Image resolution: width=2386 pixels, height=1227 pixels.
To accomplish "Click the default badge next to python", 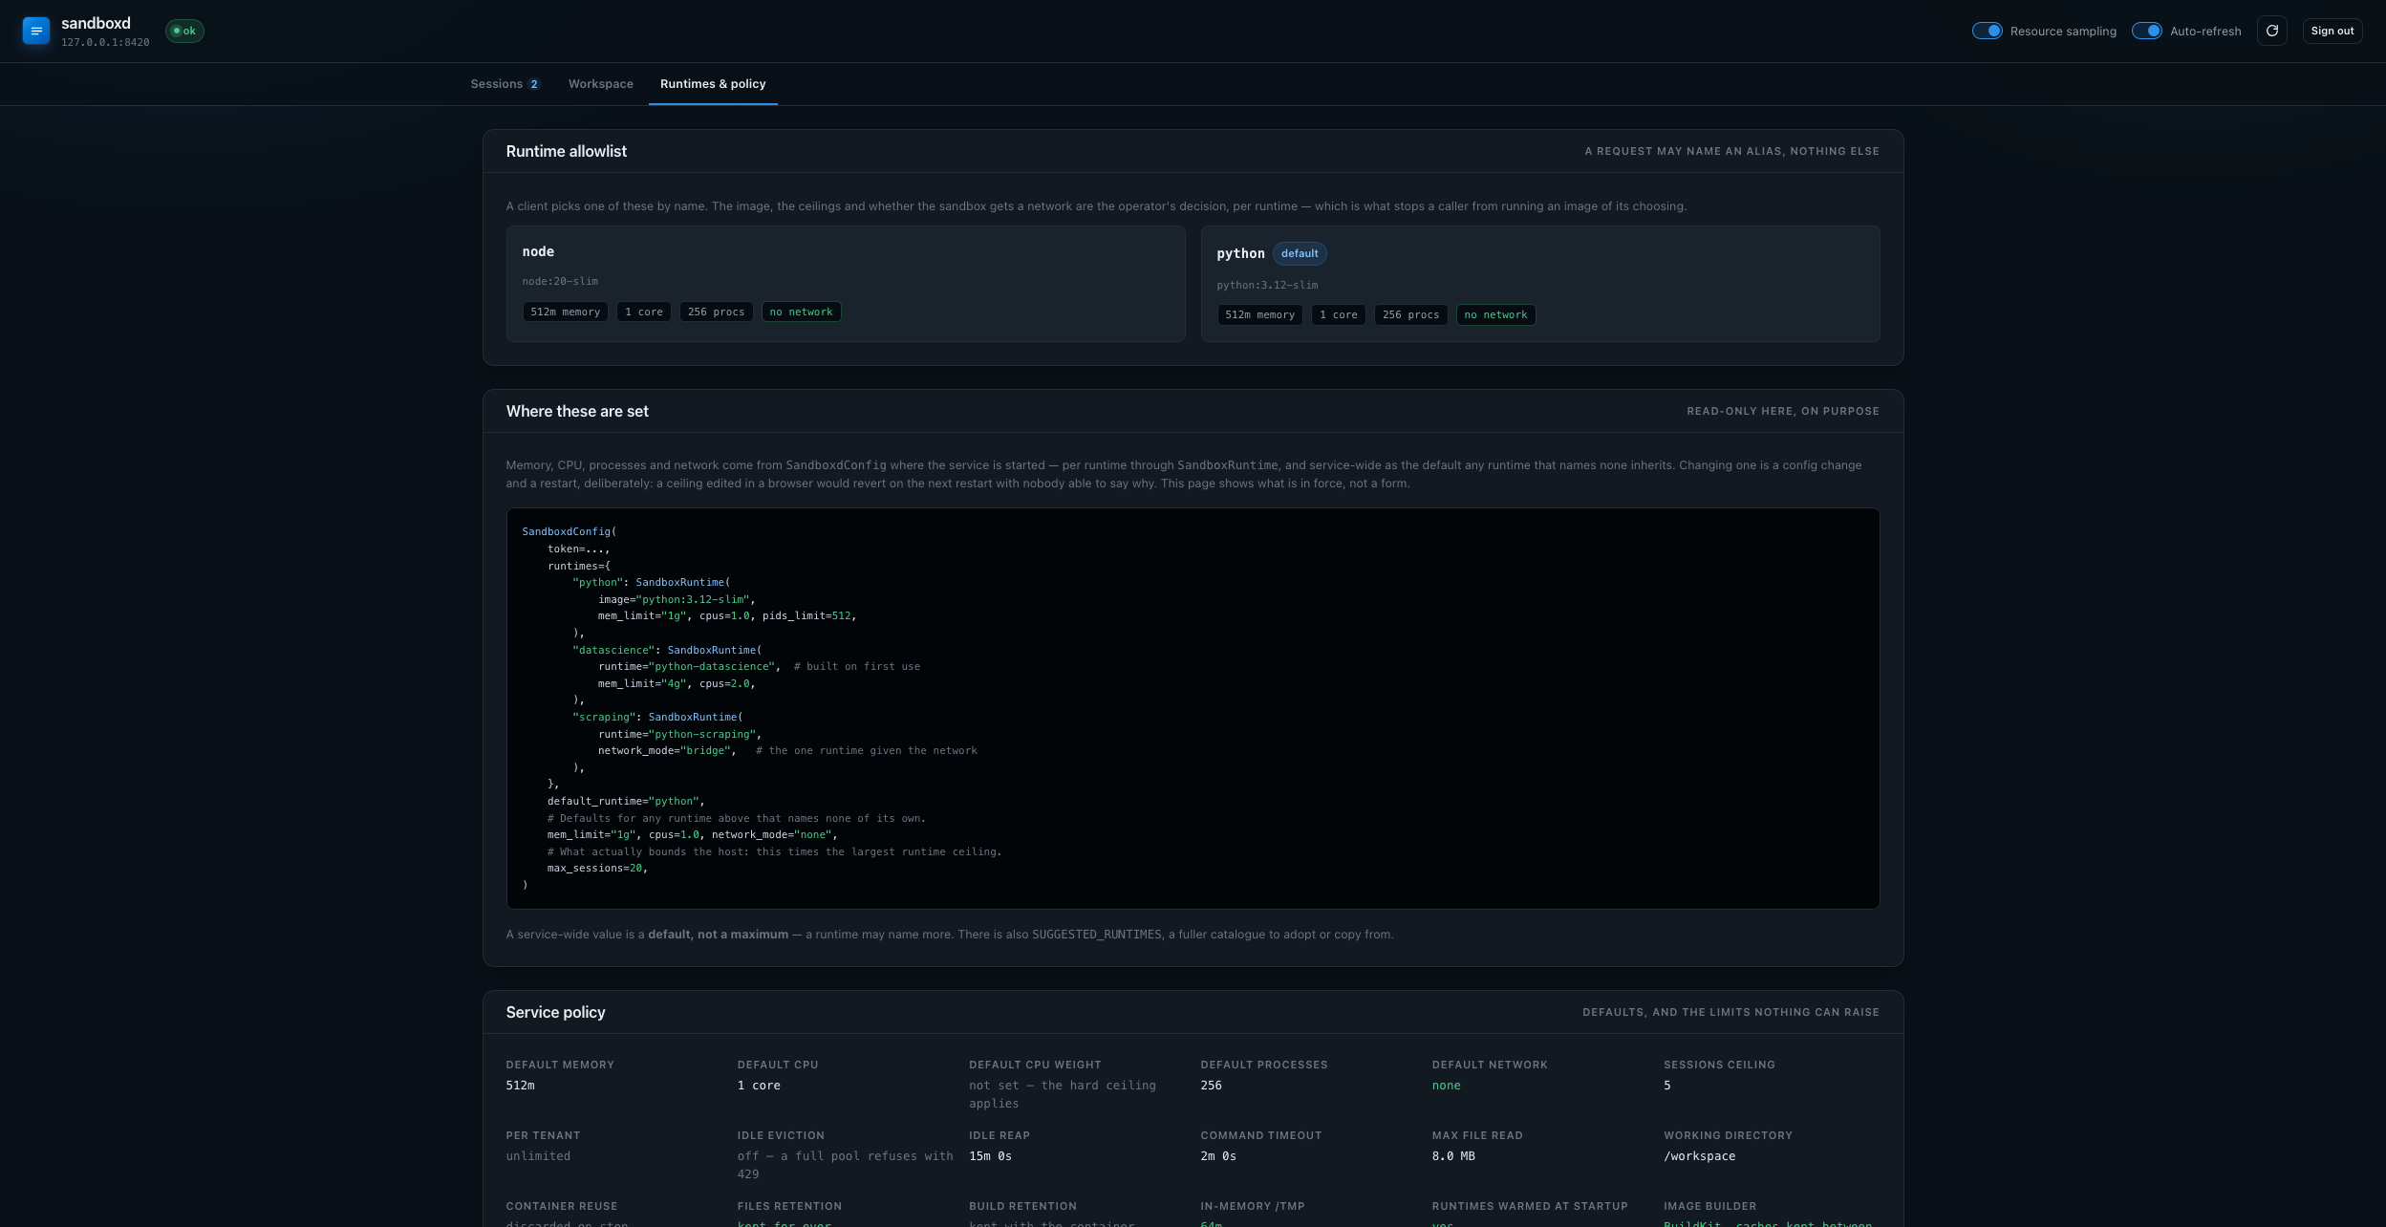I will click(x=1300, y=253).
